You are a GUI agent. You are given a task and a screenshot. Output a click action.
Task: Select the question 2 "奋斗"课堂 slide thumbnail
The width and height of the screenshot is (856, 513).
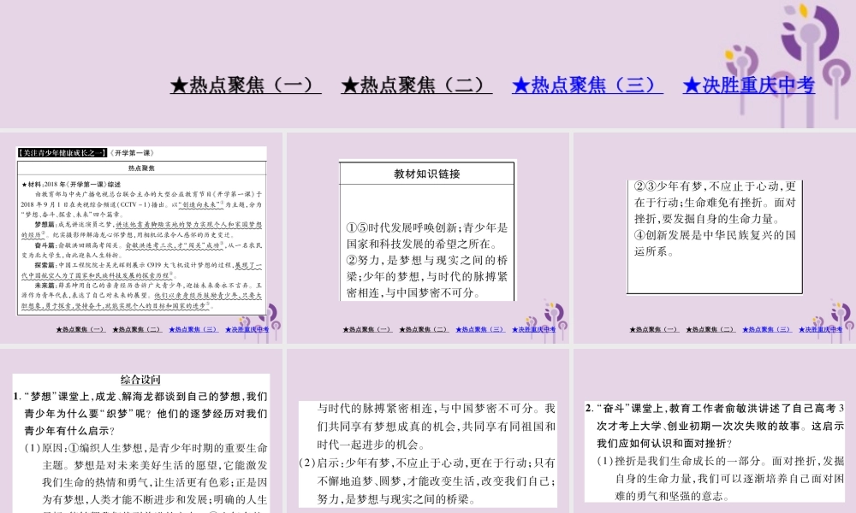[715, 431]
